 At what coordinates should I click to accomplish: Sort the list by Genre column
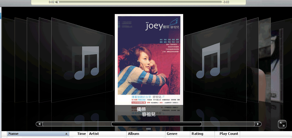point(178,134)
